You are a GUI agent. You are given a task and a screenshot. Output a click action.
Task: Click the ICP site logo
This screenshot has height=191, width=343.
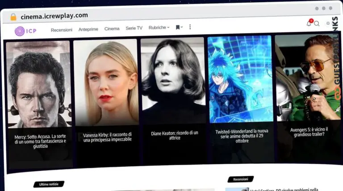[x=25, y=31]
